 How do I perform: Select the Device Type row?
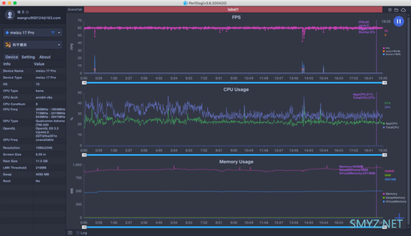(x=33, y=78)
